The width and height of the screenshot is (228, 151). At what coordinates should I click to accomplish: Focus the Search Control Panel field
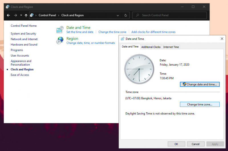pos(170,15)
